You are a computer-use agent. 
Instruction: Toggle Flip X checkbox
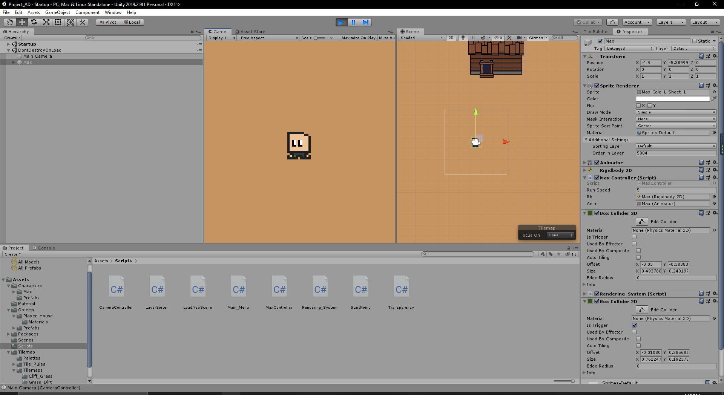638,106
